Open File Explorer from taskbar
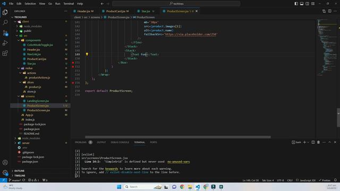The height and width of the screenshot is (191, 340). (x=190, y=187)
